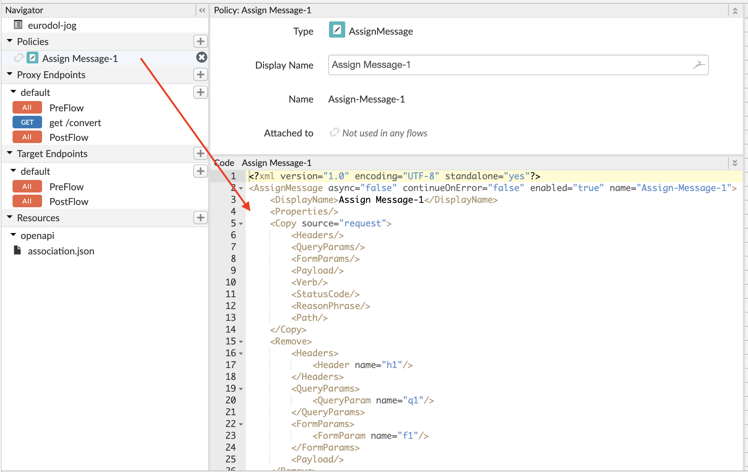Image resolution: width=748 pixels, height=472 pixels.
Task: Click the Resources section header
Action: point(105,218)
